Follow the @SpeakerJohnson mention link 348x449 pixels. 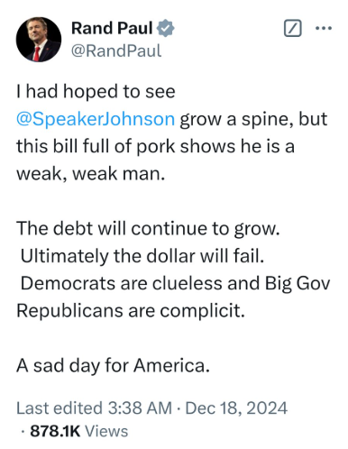(96, 119)
